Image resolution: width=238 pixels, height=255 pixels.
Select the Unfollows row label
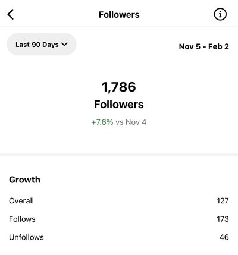tap(26, 237)
